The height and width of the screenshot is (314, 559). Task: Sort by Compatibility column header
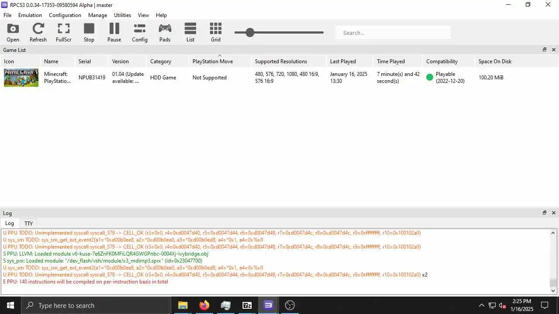coord(449,61)
